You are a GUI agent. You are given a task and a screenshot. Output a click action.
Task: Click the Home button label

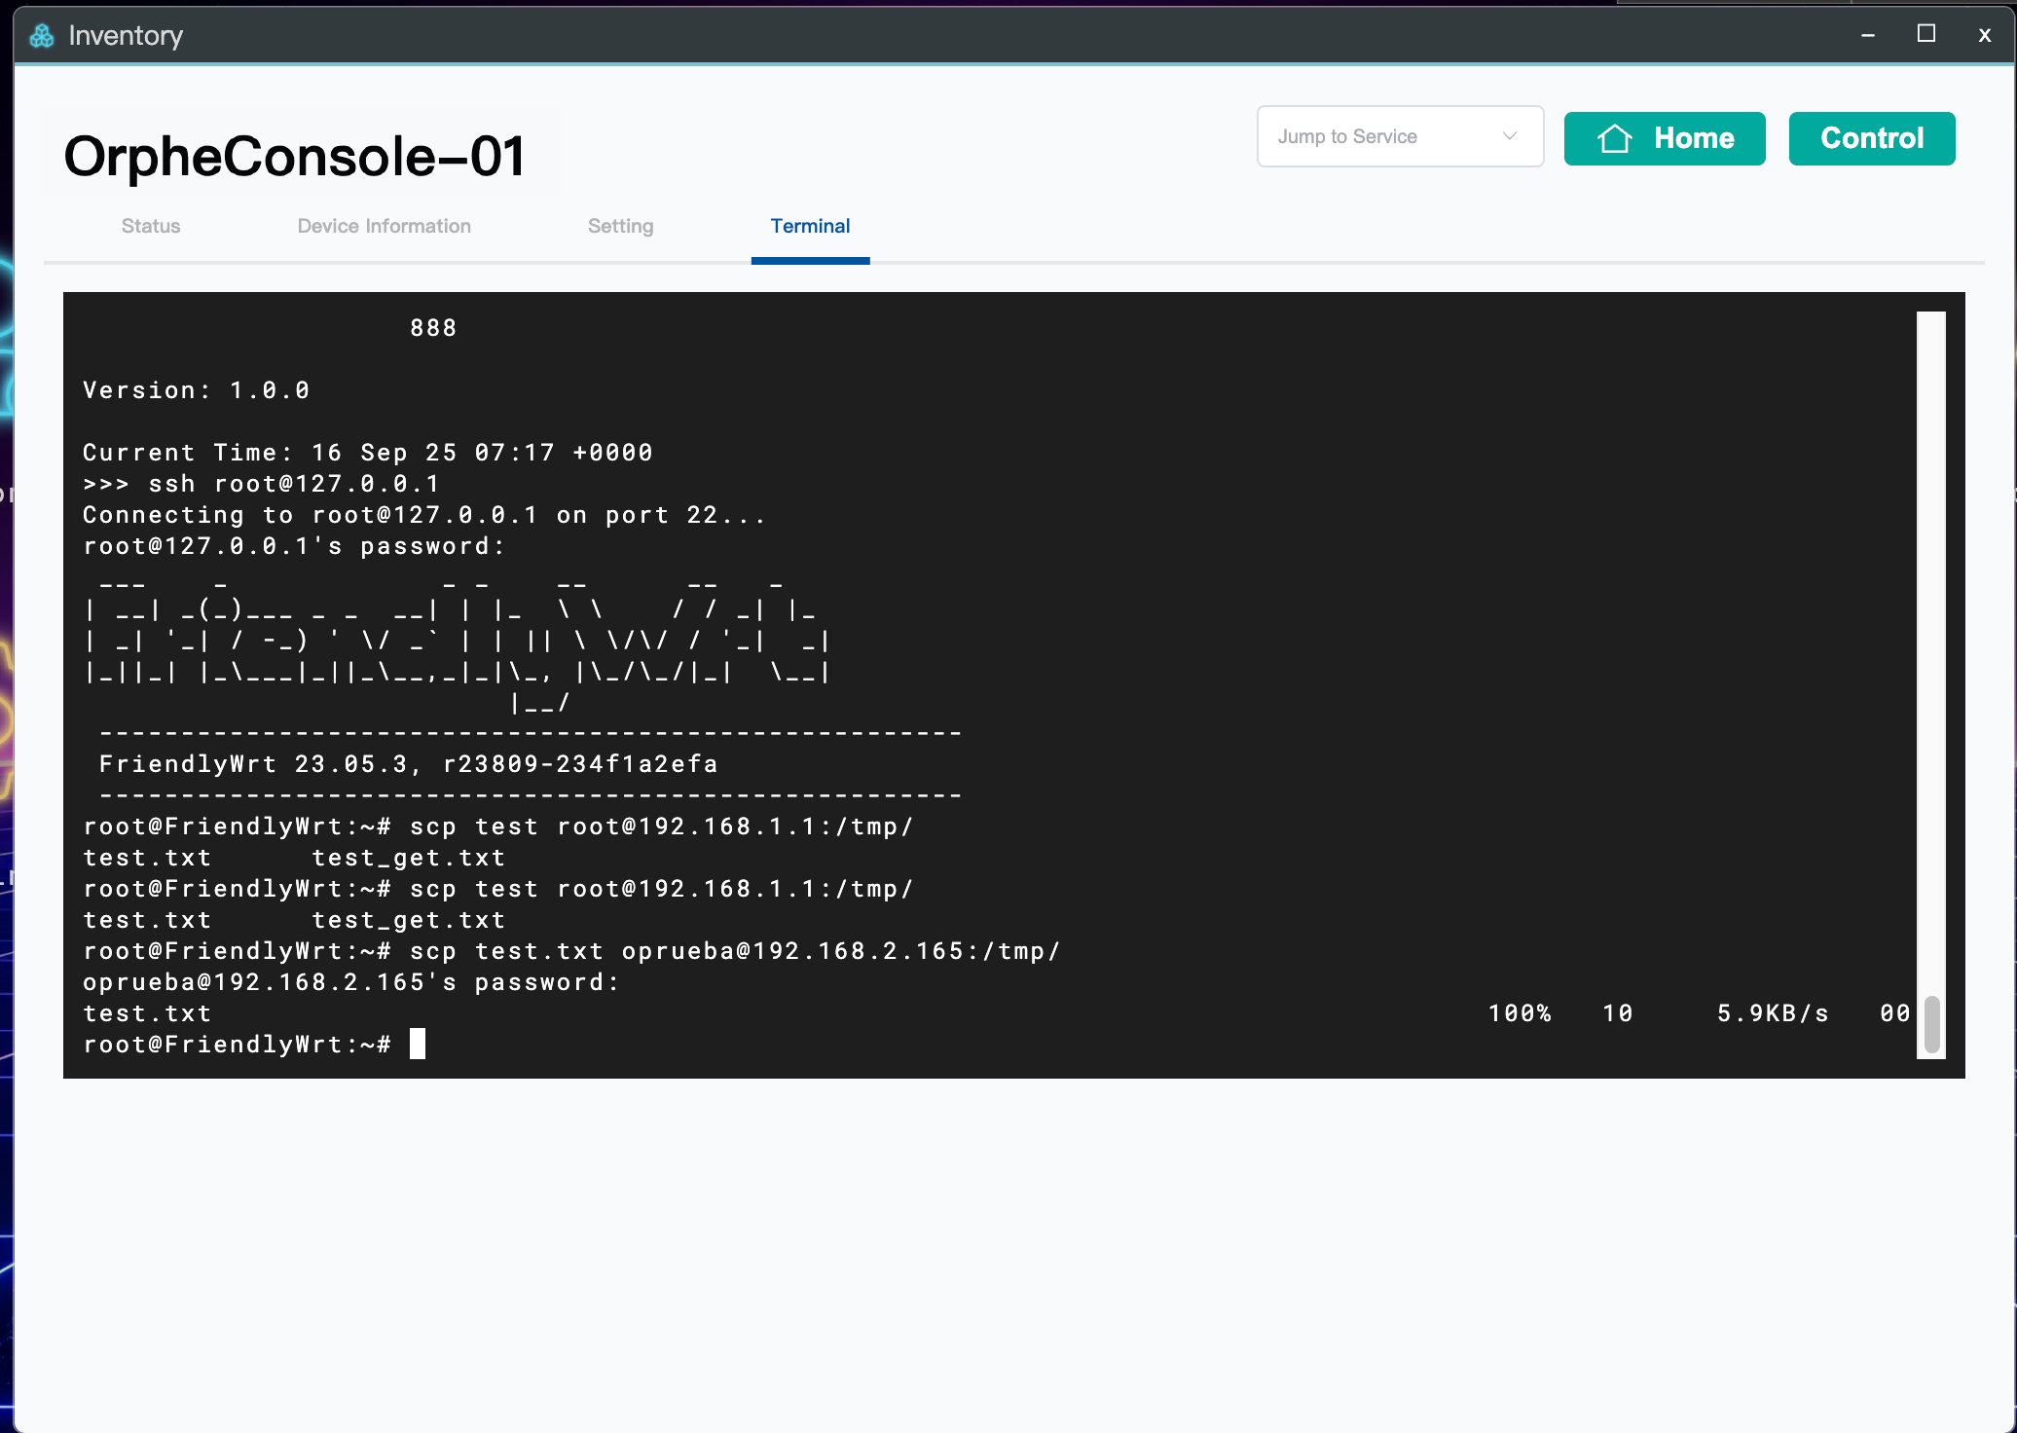click(1694, 138)
